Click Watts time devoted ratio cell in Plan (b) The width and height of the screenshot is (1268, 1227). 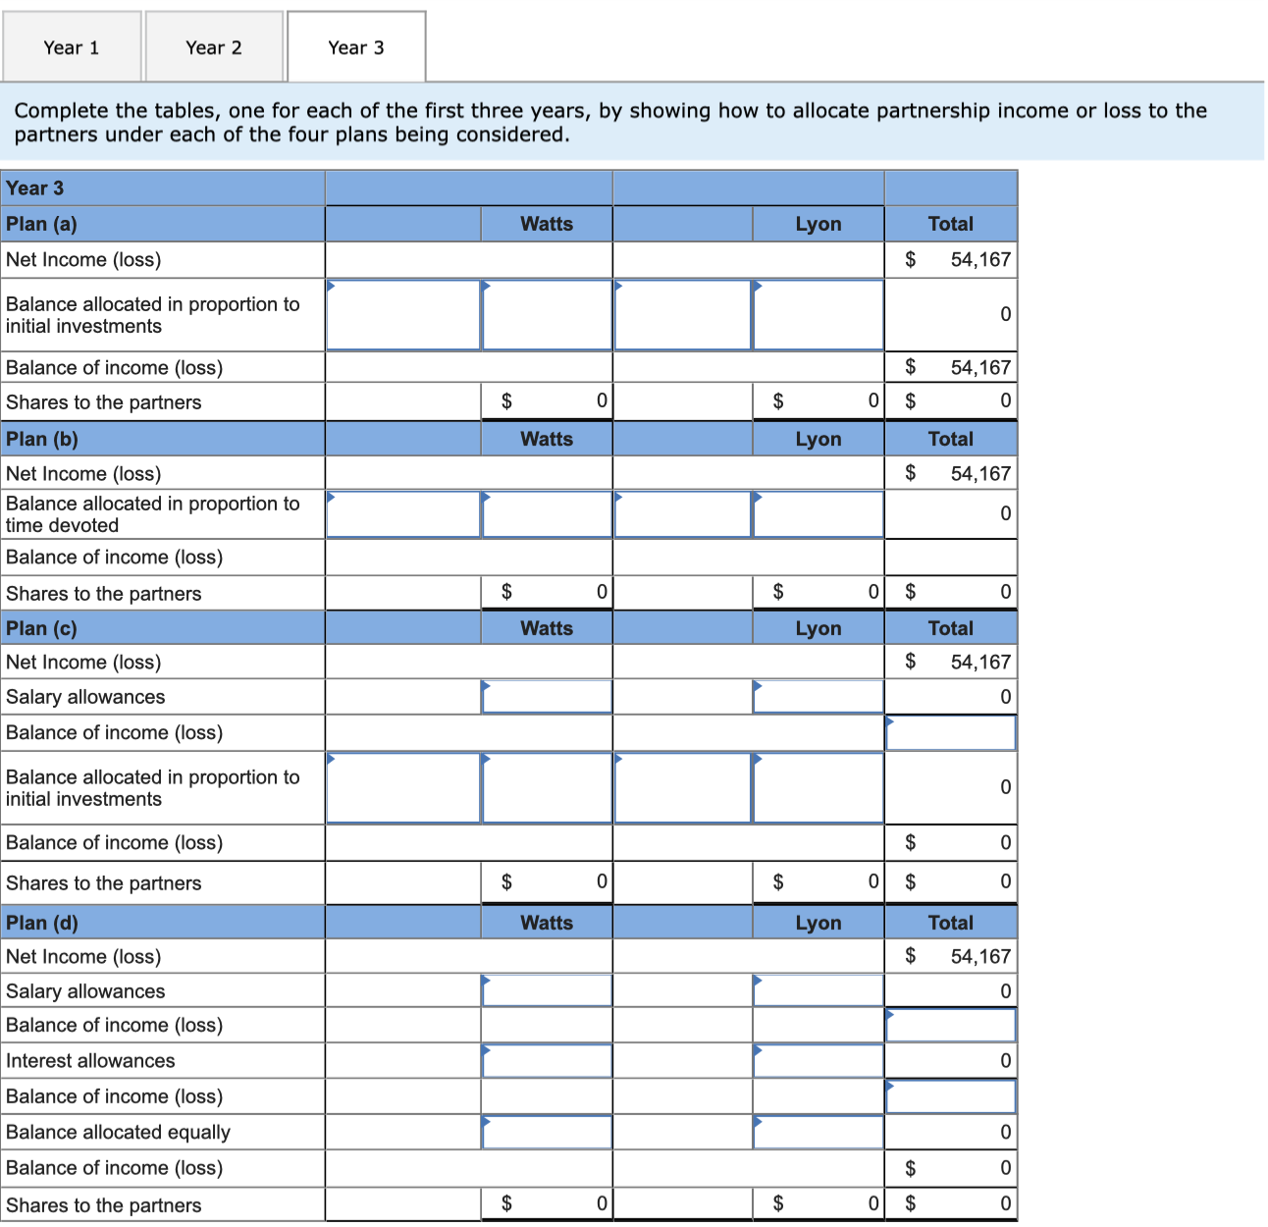coord(402,513)
